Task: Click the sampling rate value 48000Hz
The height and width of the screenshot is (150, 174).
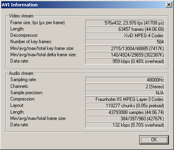Action: [125, 80]
